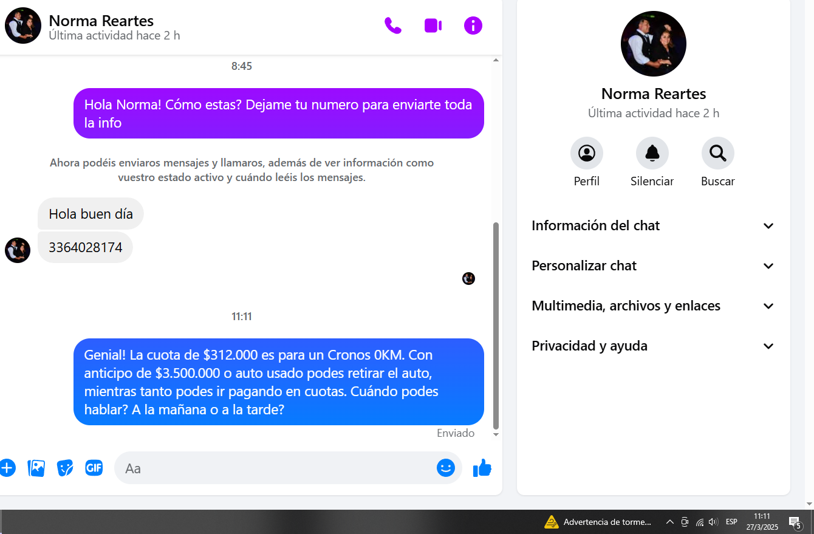Toggle the conversation info panel icon
814x534 pixels.
[473, 26]
